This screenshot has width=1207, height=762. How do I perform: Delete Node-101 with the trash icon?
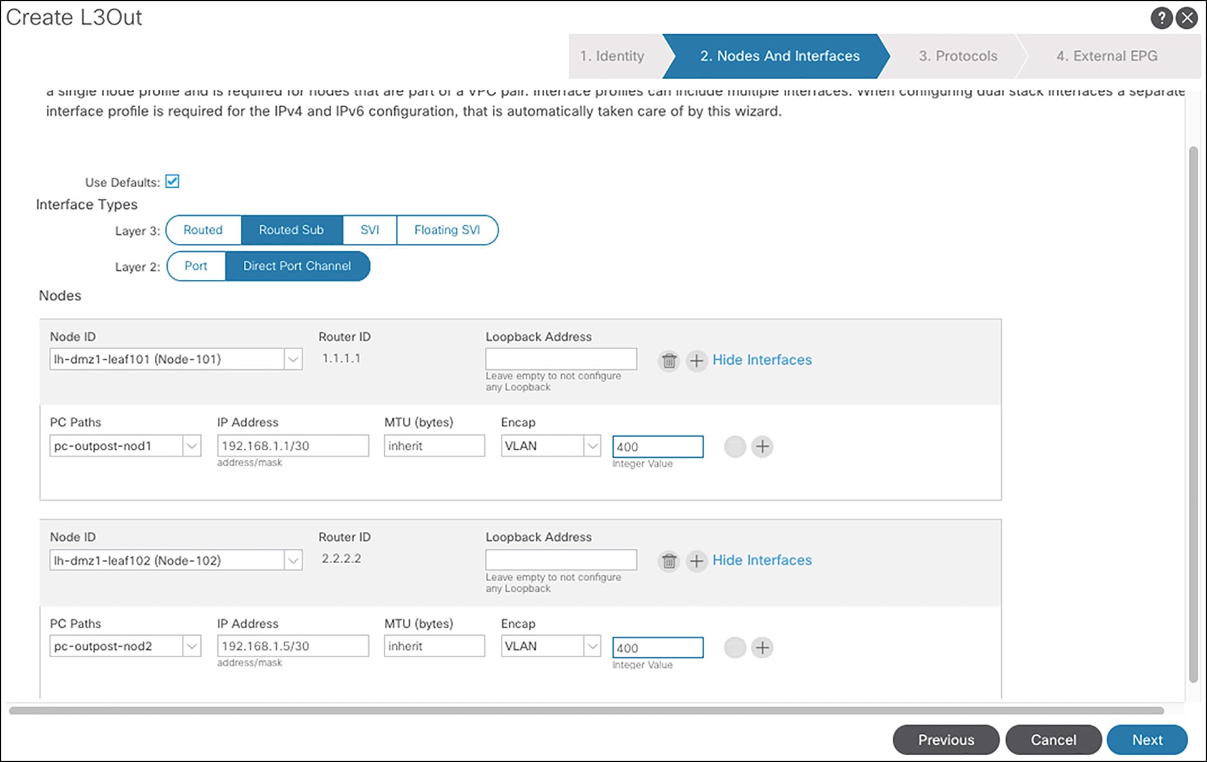(669, 360)
